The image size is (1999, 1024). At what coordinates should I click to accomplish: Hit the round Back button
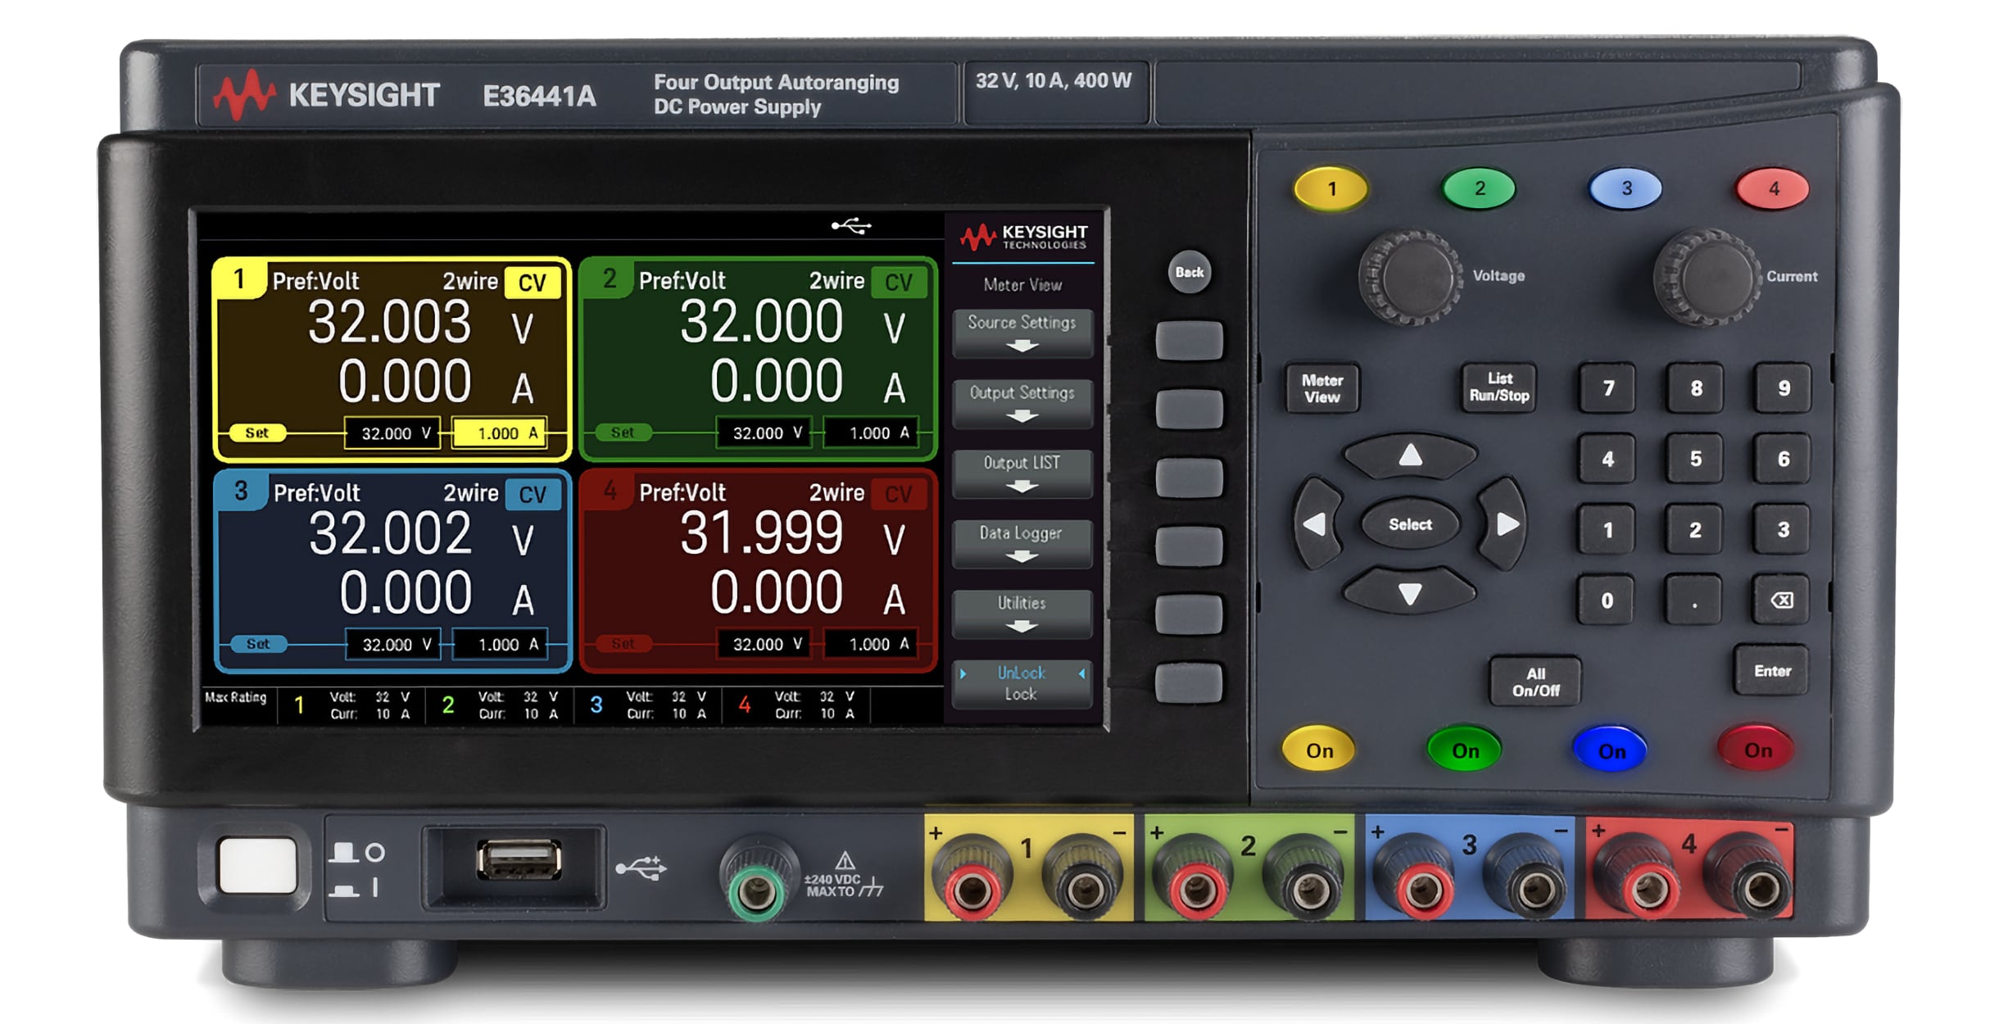tap(1189, 272)
